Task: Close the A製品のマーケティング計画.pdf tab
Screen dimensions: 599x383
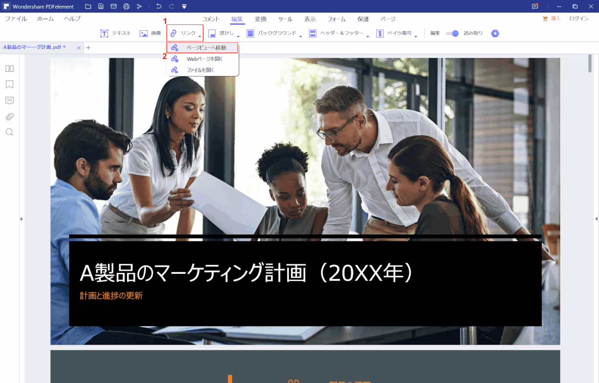Action: tap(78, 47)
